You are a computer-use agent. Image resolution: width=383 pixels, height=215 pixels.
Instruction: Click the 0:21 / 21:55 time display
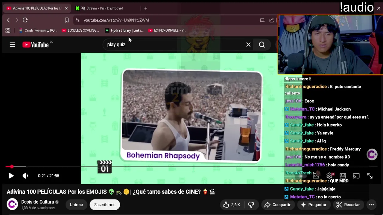coord(48,176)
